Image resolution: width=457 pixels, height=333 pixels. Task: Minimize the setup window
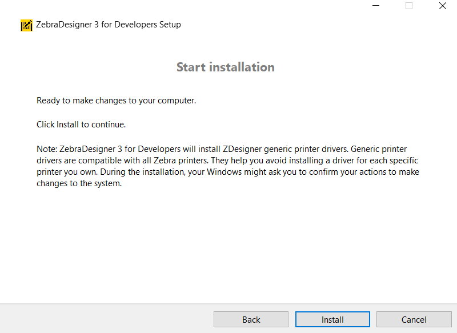point(375,6)
